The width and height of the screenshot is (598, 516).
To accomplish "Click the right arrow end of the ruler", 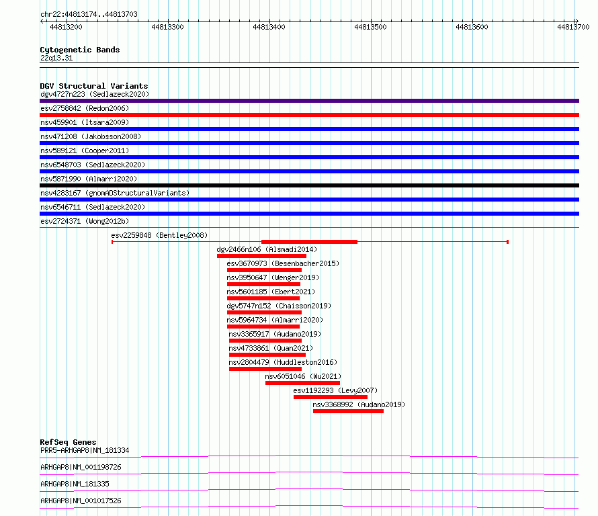I will tap(576, 21).
